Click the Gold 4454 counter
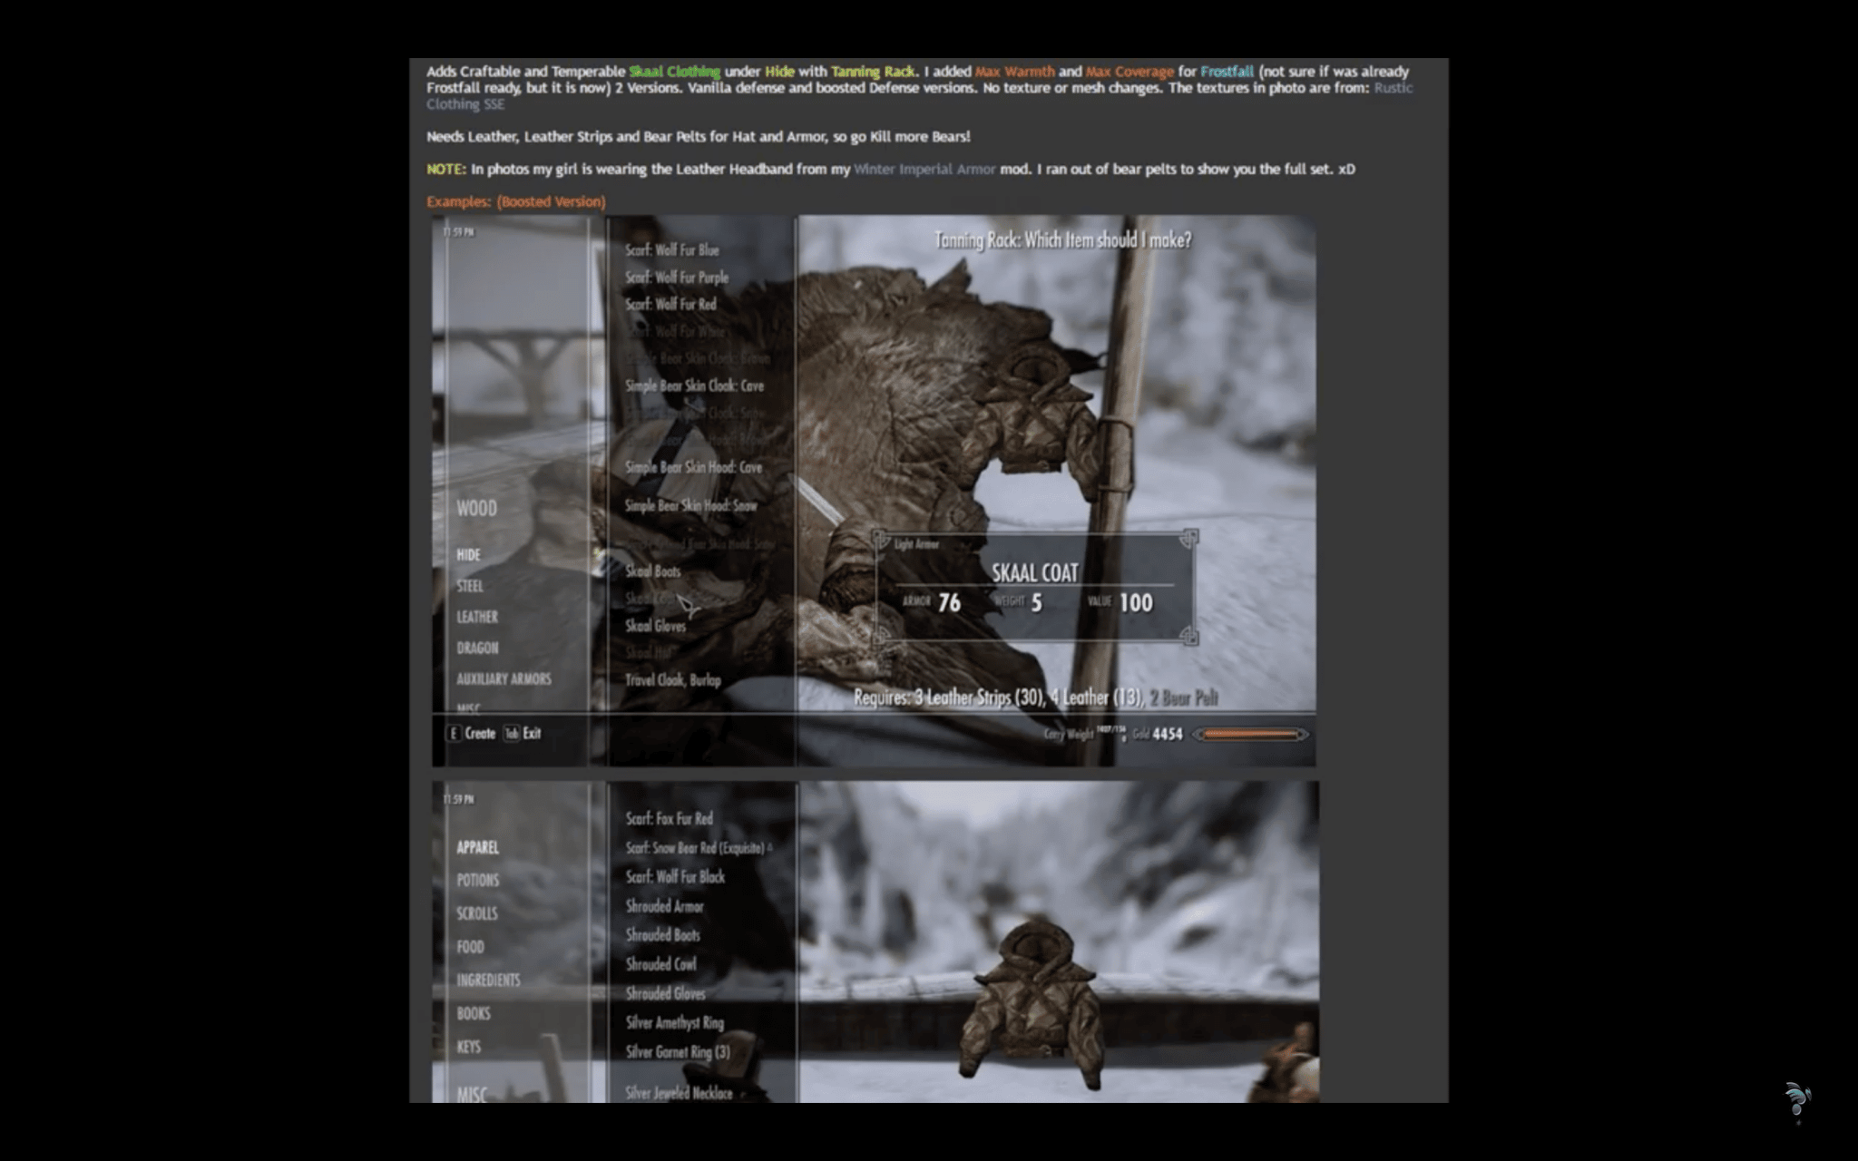 [1158, 735]
